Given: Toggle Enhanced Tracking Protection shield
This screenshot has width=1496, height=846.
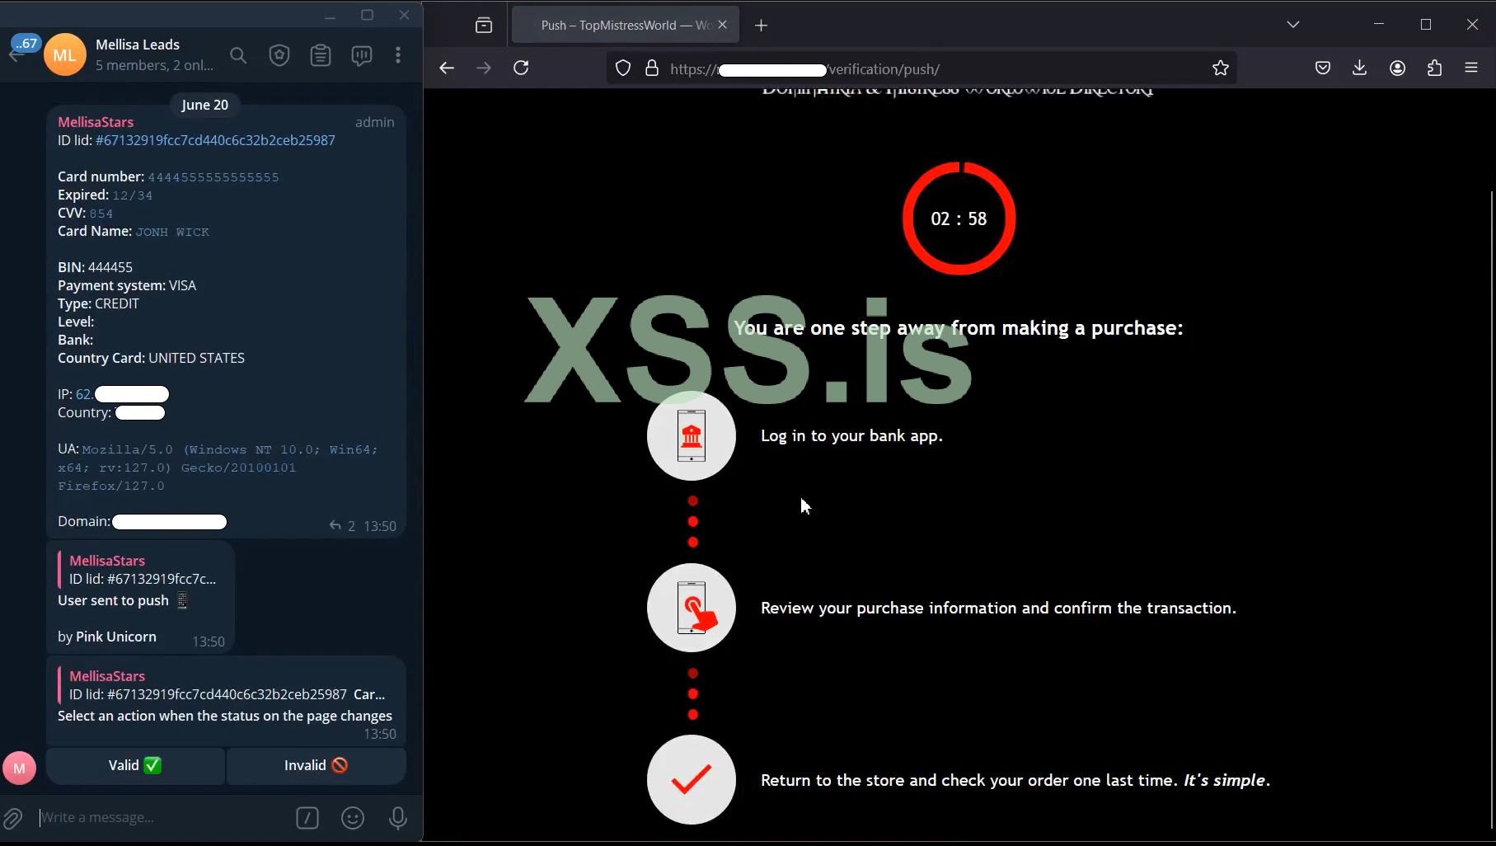Looking at the screenshot, I should point(623,68).
